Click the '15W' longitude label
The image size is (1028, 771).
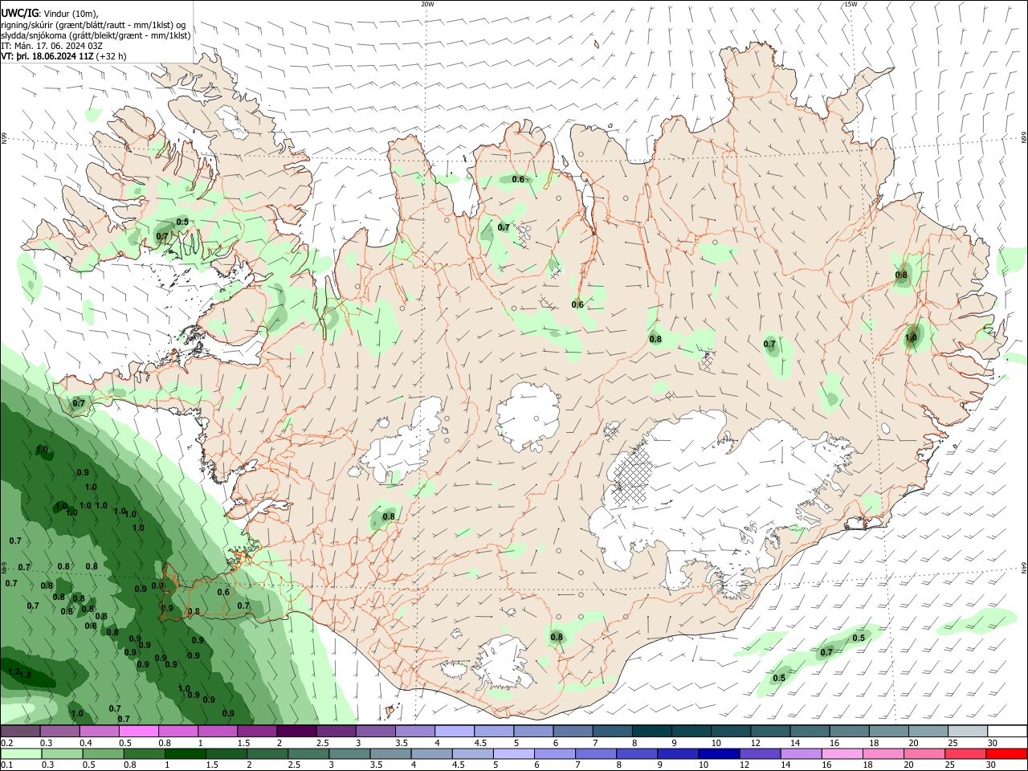pos(851,4)
